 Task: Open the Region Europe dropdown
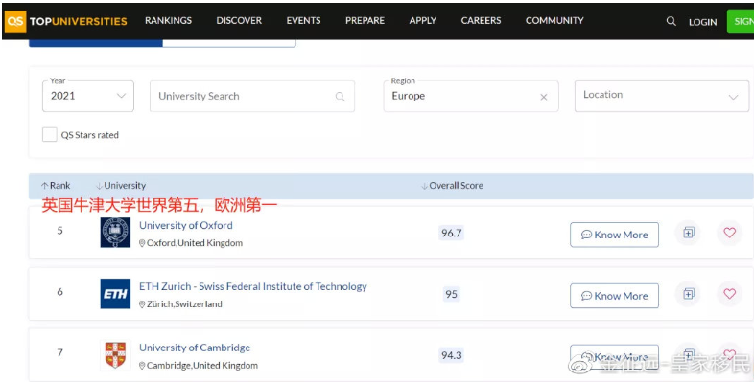pos(471,96)
